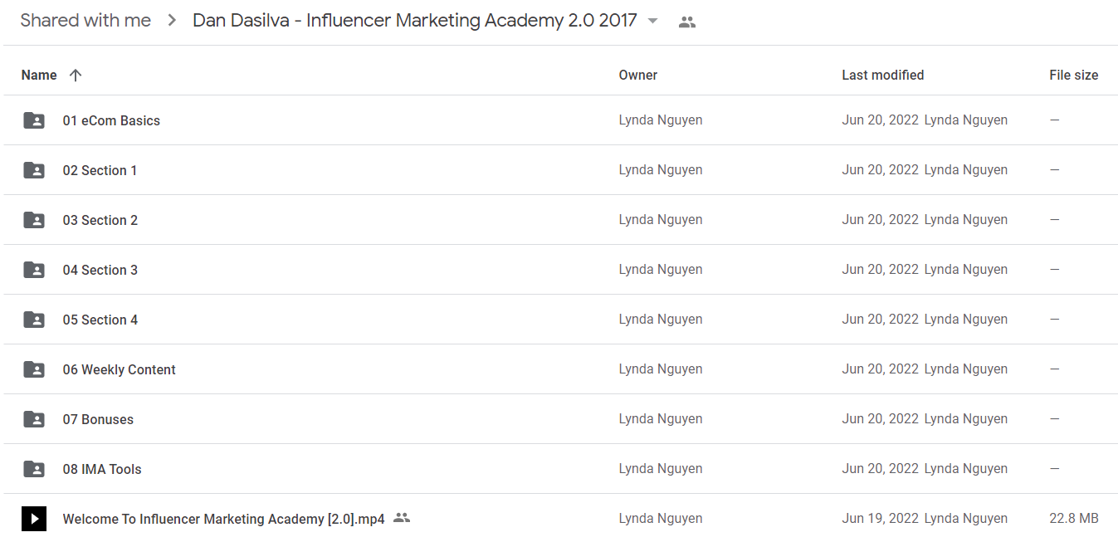The height and width of the screenshot is (542, 1118).
Task: Select the 03 Section 2 folder row
Action: pos(559,220)
